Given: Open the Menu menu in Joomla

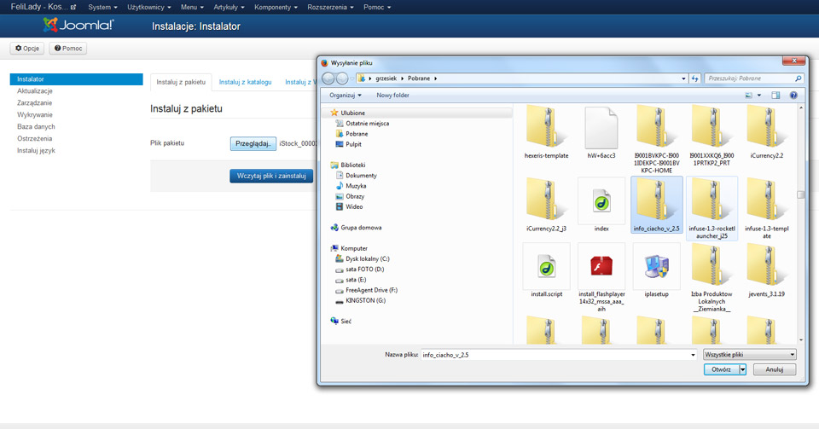Looking at the screenshot, I should (192, 8).
